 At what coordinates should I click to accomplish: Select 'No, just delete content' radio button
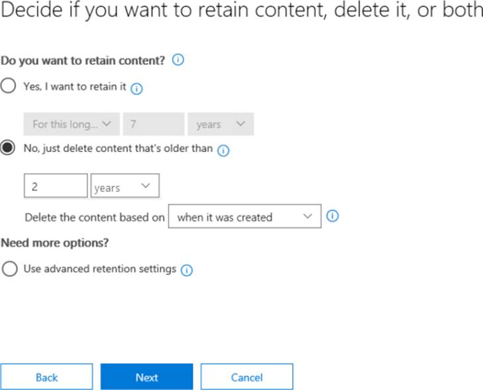[9, 149]
